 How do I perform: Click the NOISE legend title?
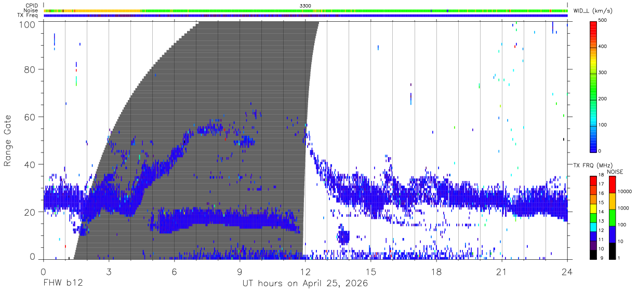616,172
